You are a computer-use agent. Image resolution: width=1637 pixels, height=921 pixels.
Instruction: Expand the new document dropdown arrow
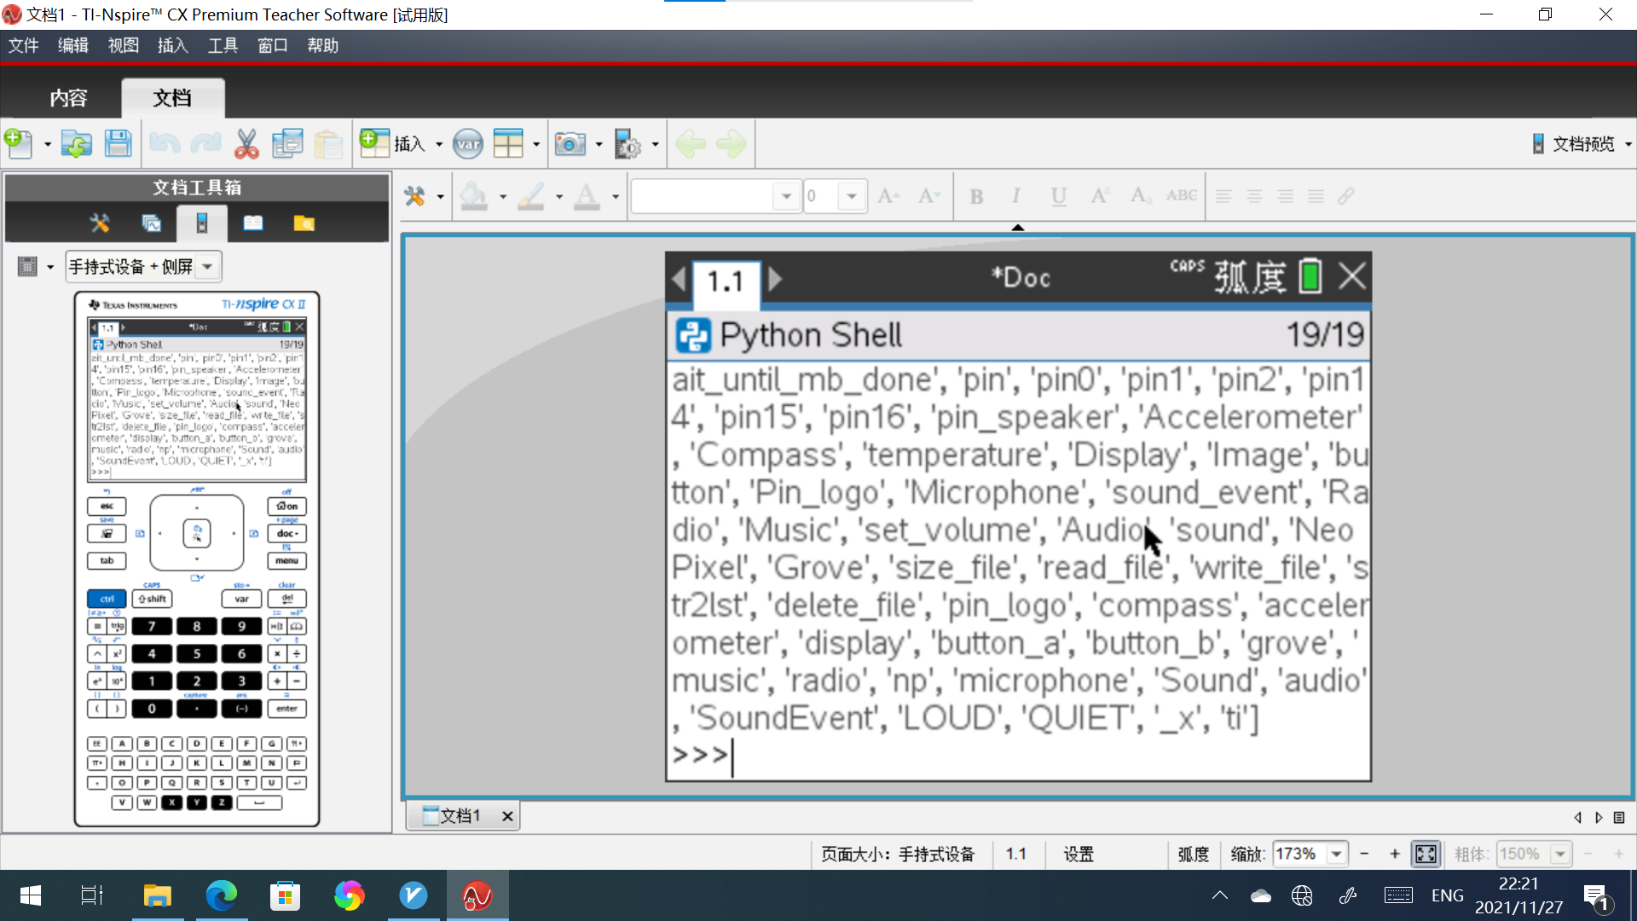[47, 144]
